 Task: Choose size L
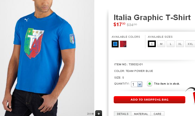170,44
